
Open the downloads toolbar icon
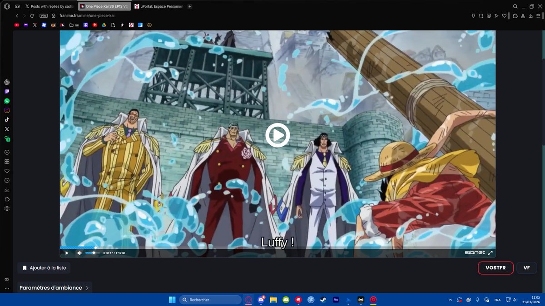point(530,15)
